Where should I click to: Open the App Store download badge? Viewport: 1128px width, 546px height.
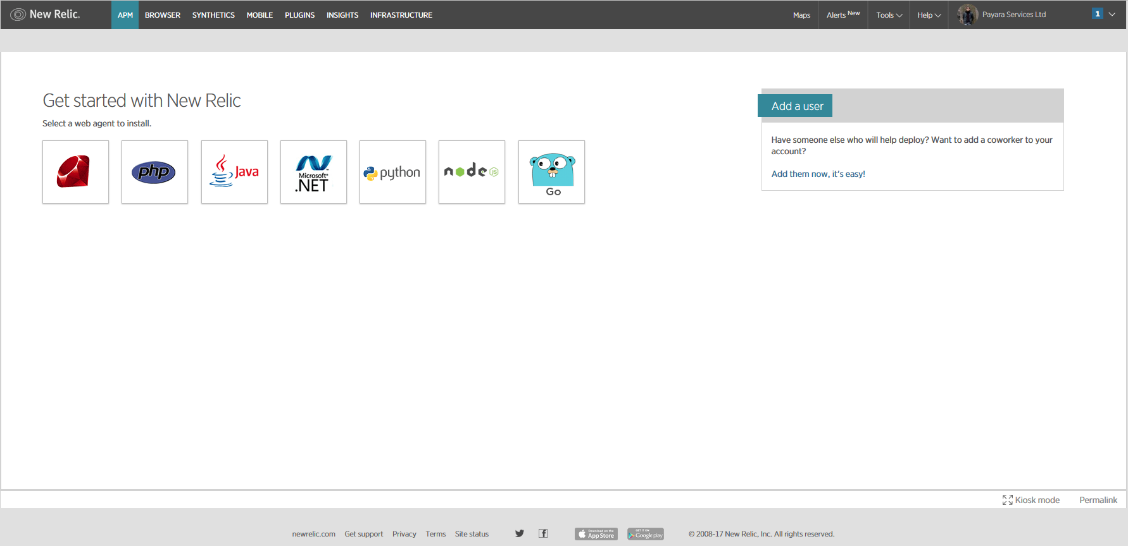[x=596, y=534]
